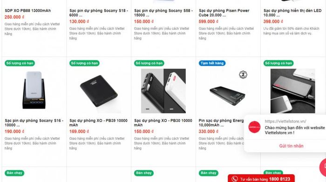The image size is (326, 182).
Task: Click the number 2 badge on Energizer product
Action: coord(243,74)
